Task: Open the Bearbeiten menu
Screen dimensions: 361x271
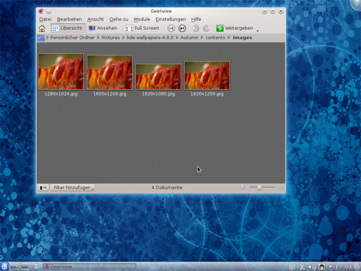Action: click(69, 19)
